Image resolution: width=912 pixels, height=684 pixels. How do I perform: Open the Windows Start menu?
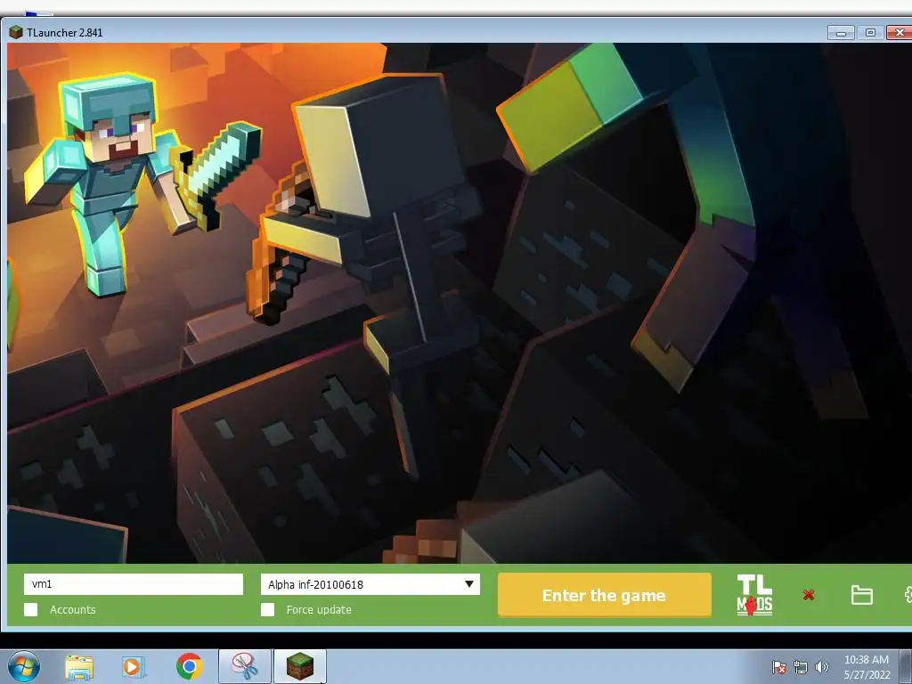click(x=24, y=666)
